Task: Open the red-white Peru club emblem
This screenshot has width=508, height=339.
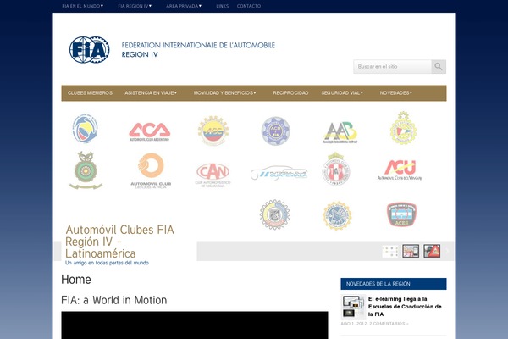Action: tap(336, 169)
